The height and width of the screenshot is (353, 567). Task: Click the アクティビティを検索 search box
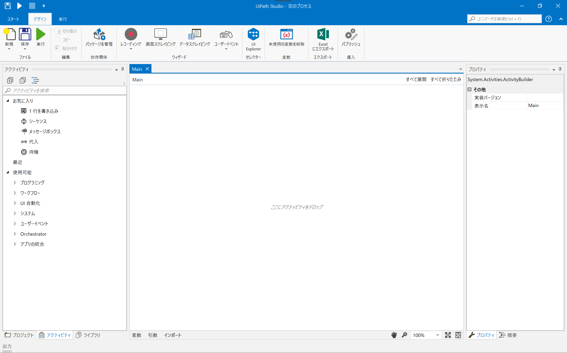65,91
